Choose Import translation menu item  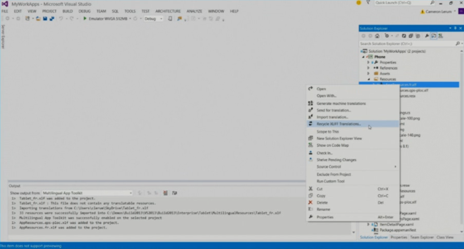click(x=353, y=117)
